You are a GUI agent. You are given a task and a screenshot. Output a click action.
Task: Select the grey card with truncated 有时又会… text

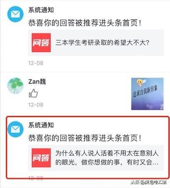[96, 158]
